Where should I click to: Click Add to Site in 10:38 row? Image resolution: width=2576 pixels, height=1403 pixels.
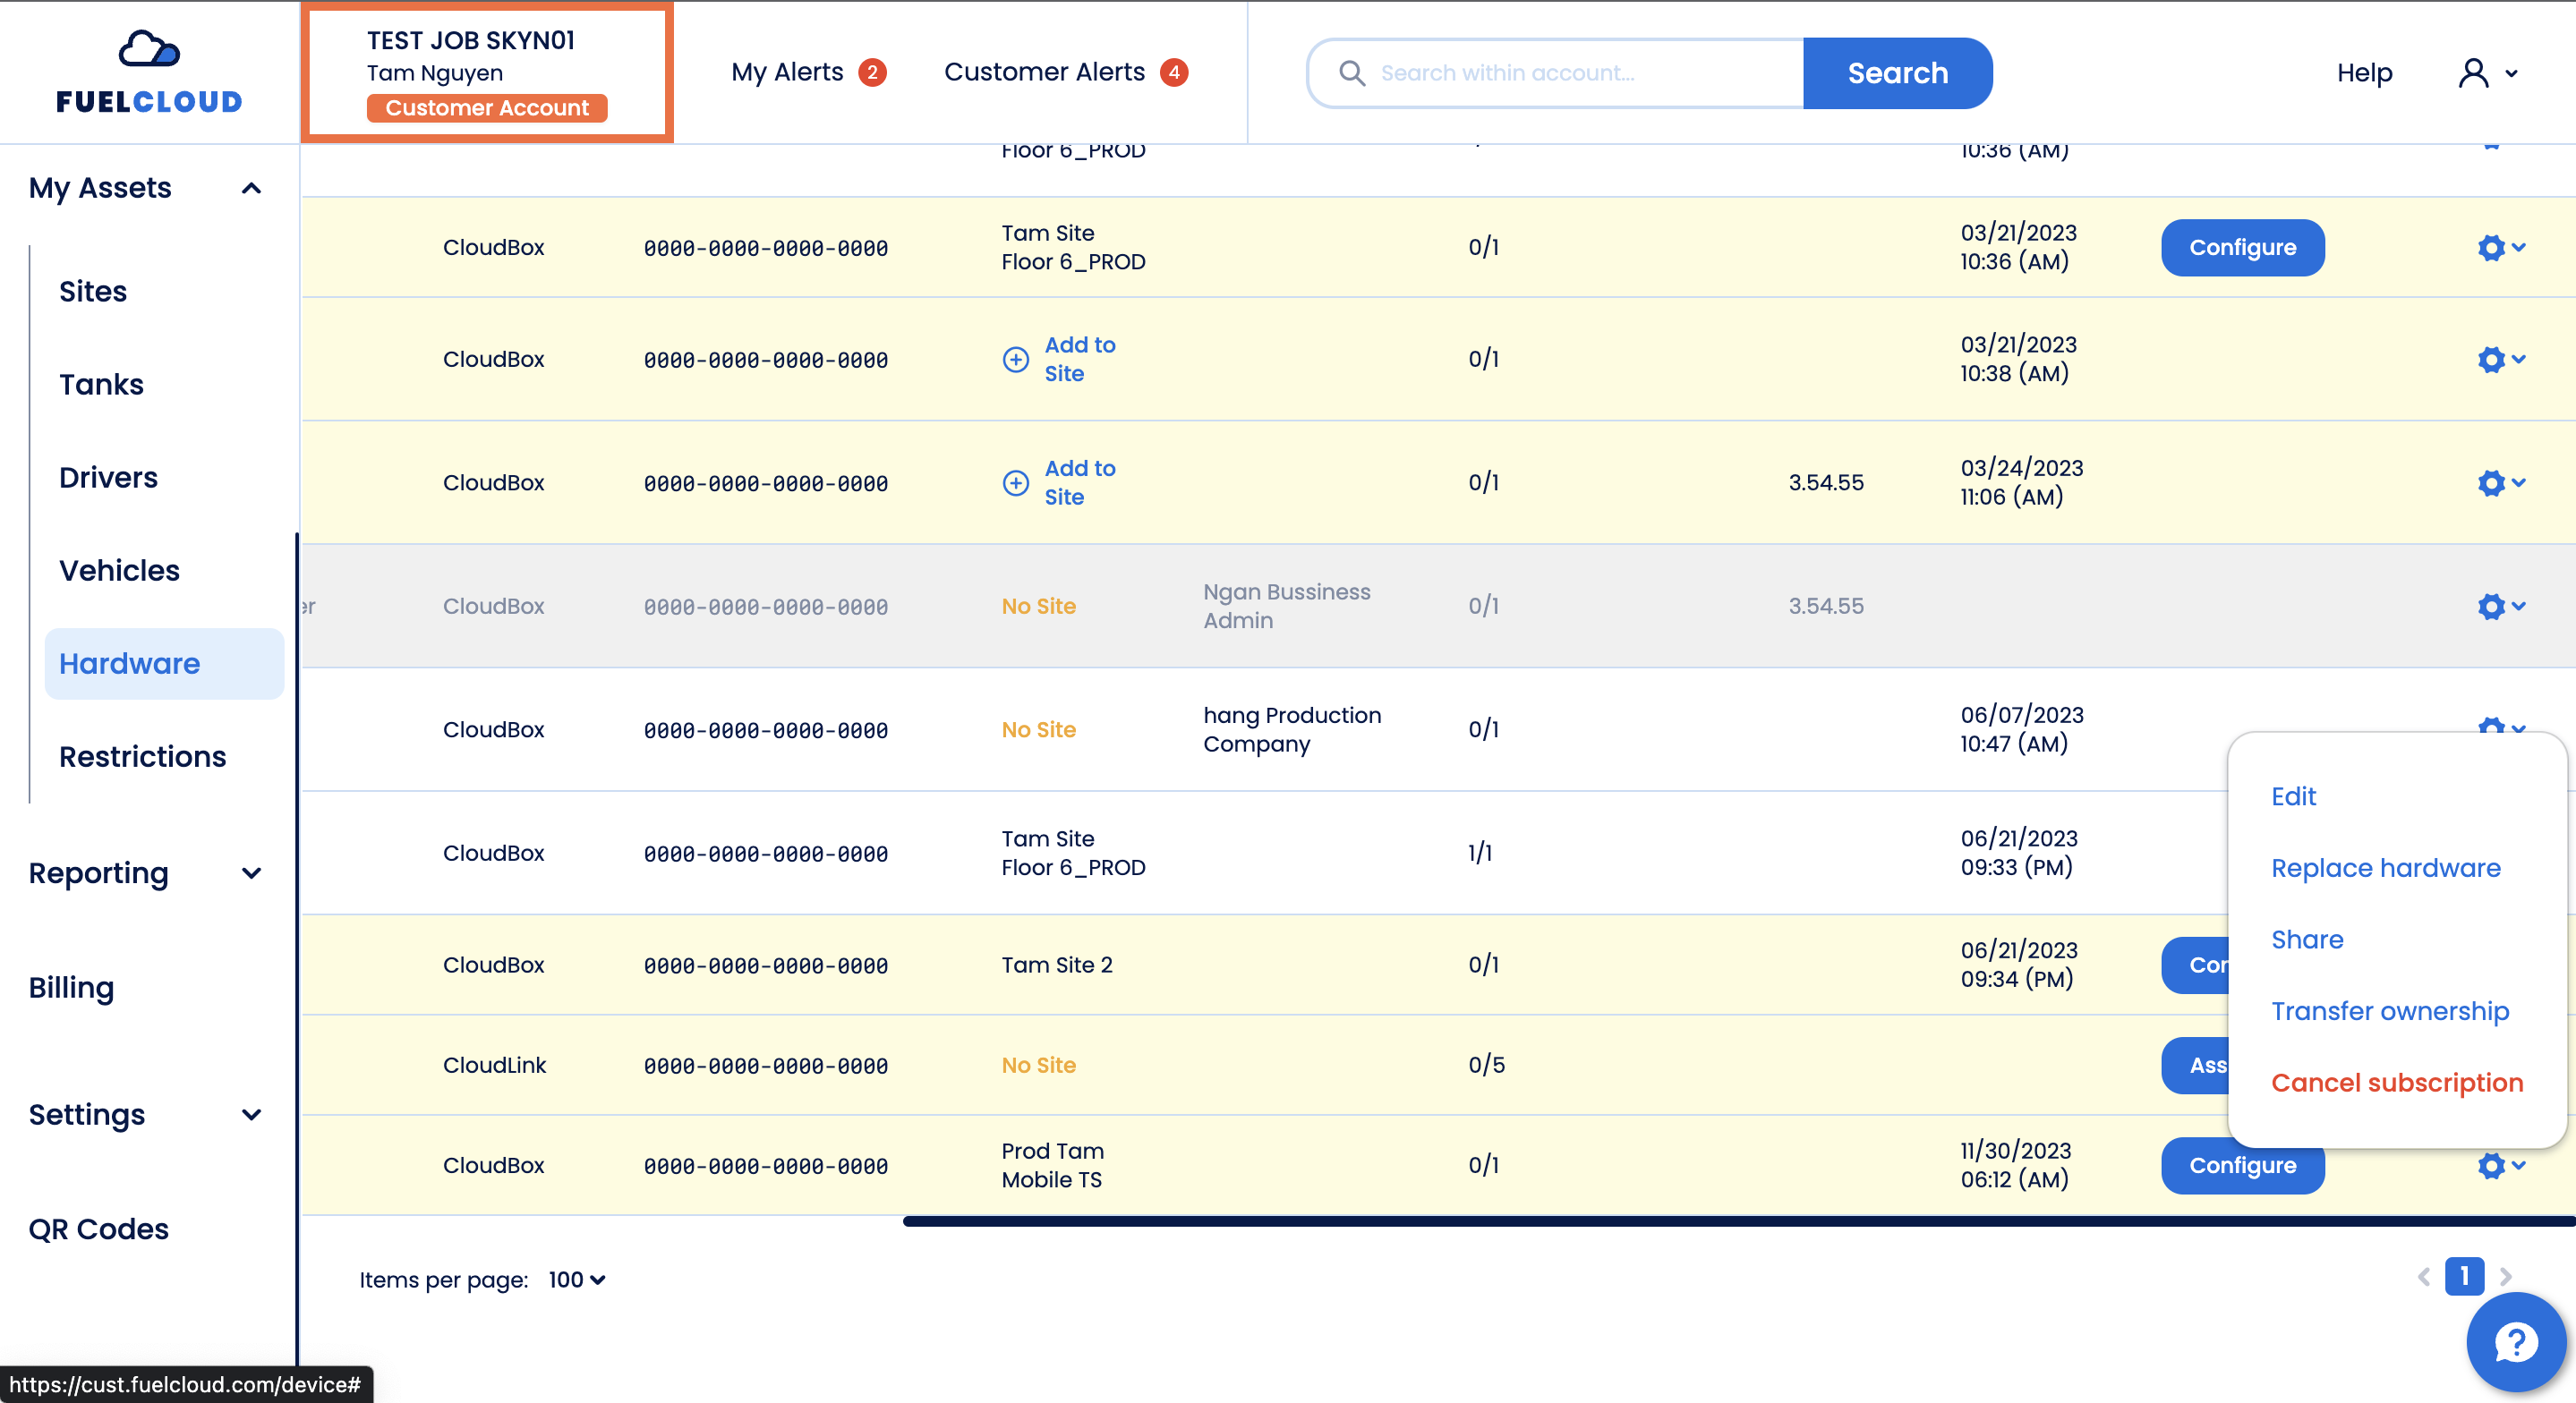(1079, 359)
